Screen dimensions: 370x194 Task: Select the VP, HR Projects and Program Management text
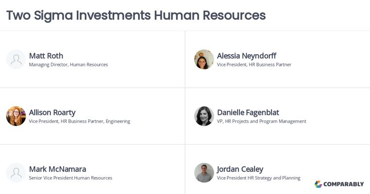pyautogui.click(x=261, y=121)
